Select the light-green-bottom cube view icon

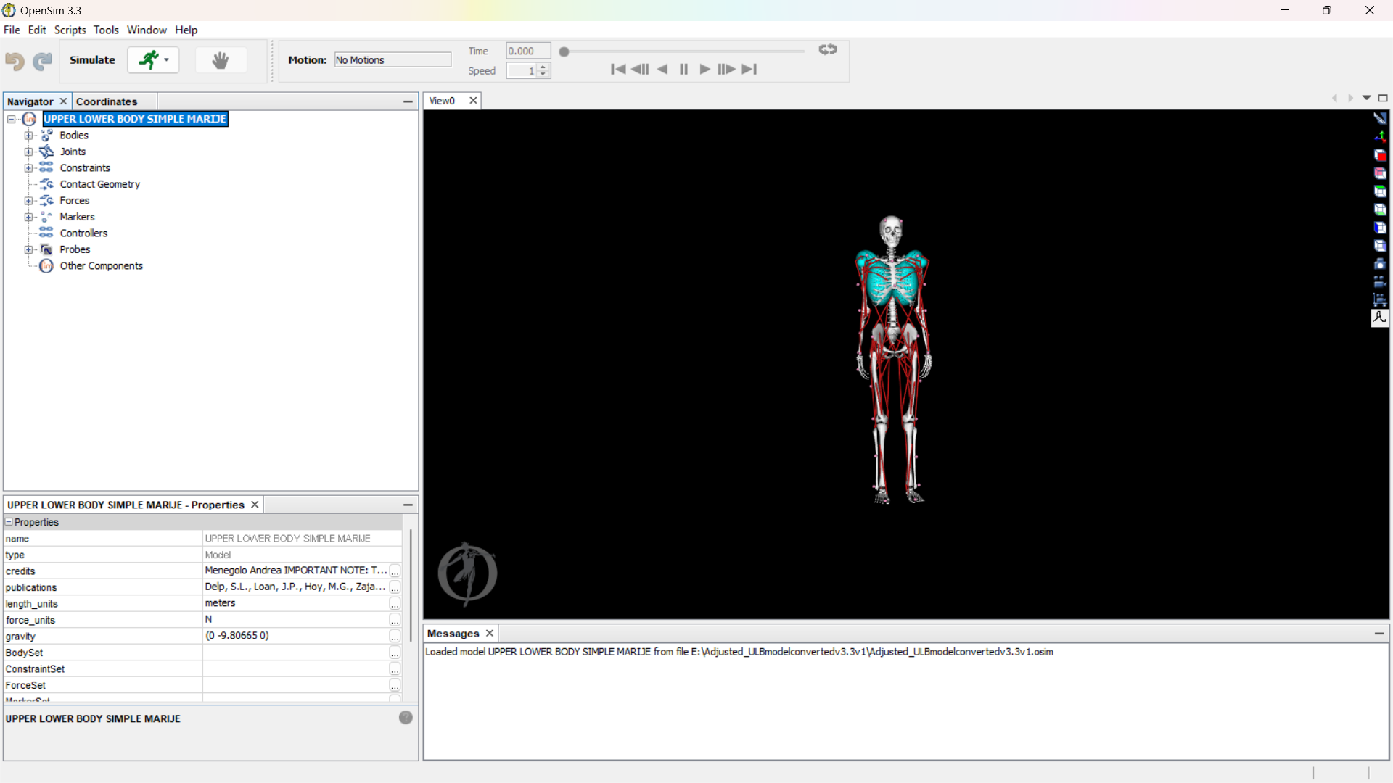1380,209
